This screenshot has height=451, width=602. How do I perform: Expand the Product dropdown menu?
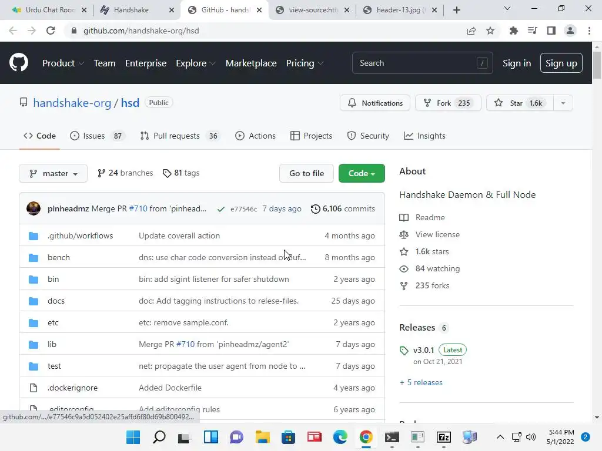[63, 63]
